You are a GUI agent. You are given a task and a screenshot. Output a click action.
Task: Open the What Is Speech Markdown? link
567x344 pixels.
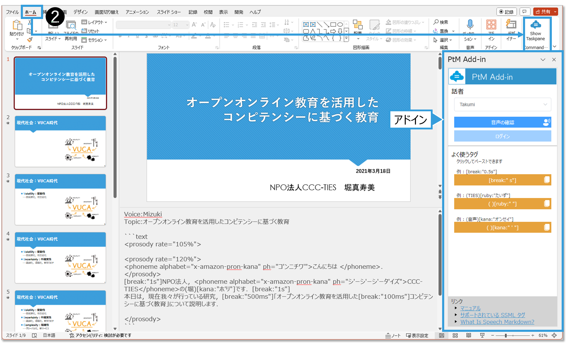tap(497, 322)
